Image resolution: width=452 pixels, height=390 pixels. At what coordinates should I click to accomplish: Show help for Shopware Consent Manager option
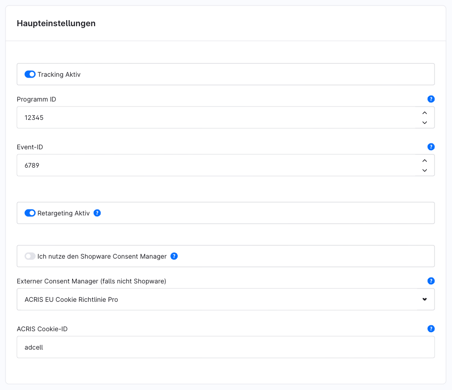(x=174, y=256)
